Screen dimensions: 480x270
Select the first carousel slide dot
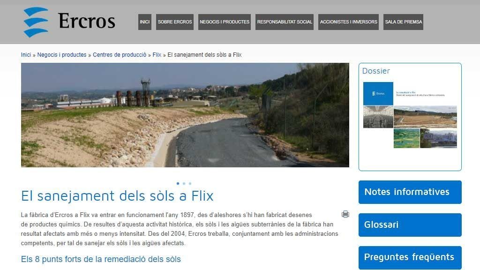(x=178, y=183)
